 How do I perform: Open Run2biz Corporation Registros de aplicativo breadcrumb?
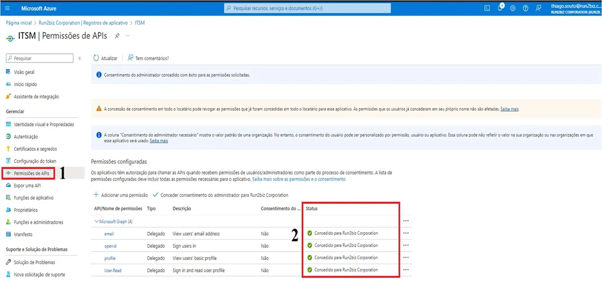click(83, 23)
